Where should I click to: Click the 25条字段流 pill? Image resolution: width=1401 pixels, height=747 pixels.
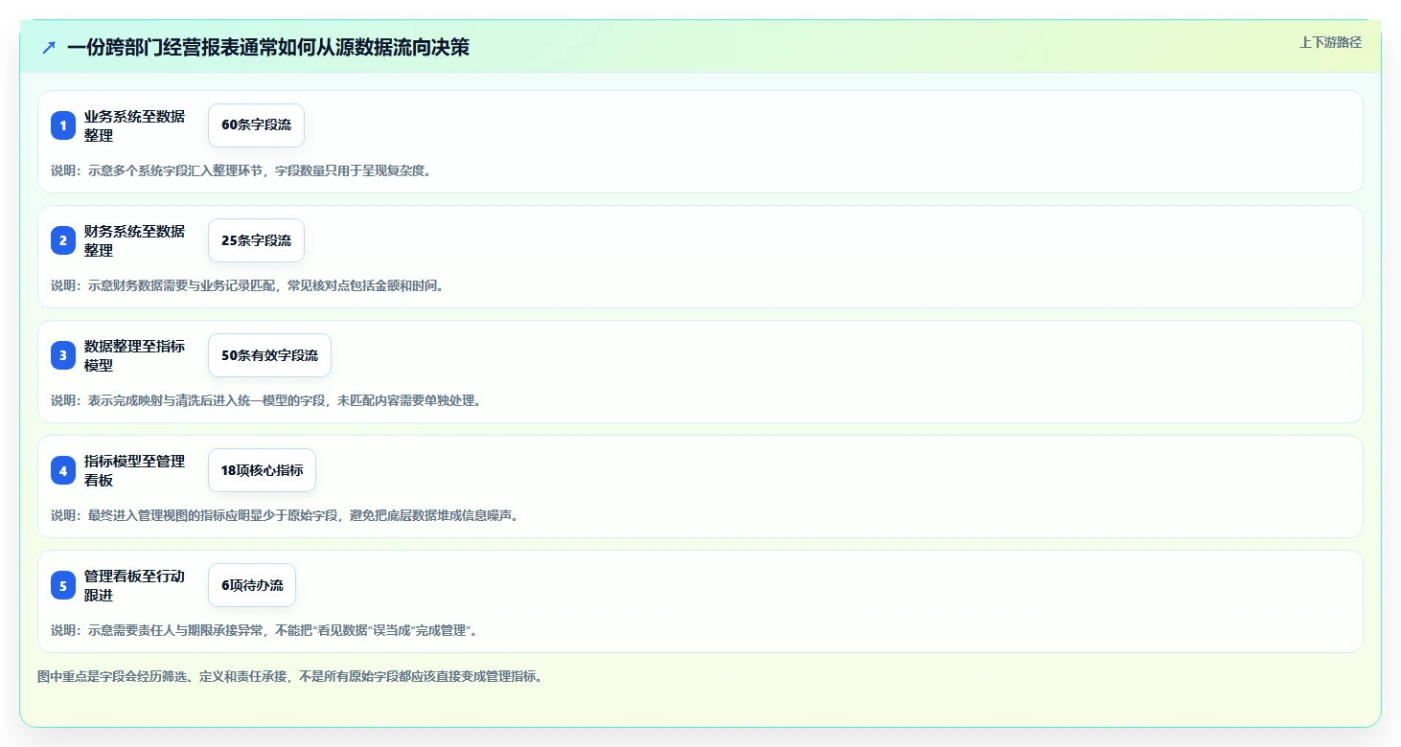click(256, 240)
